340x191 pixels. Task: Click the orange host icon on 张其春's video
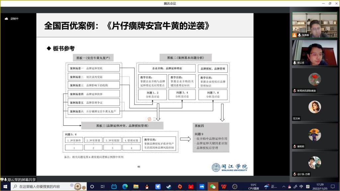[295, 35]
